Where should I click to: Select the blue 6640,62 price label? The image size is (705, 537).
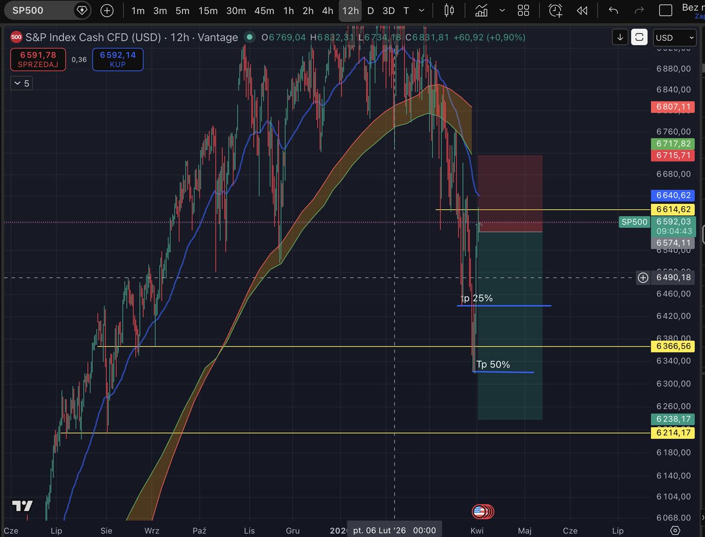(674, 195)
